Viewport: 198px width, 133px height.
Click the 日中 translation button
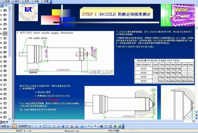[x=25, y=1]
